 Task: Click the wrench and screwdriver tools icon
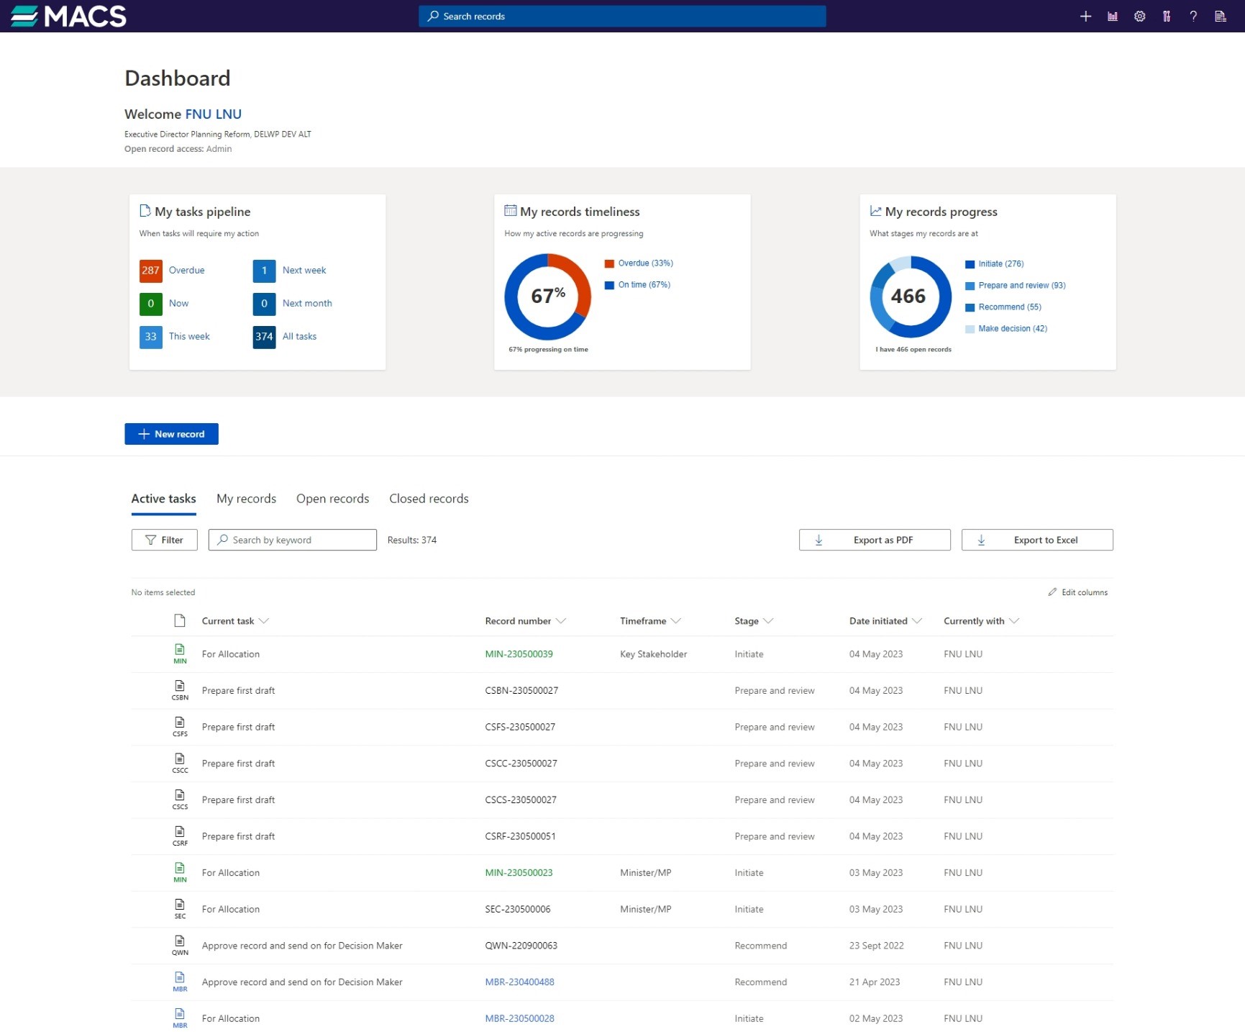(x=1167, y=16)
